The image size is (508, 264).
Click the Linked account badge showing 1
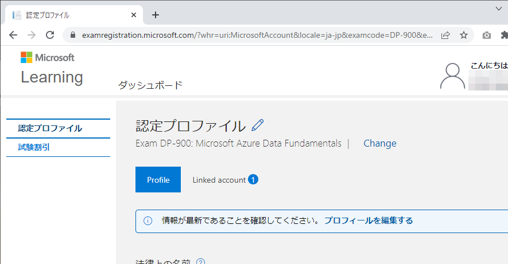253,179
